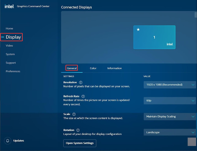Go to the Home section
This screenshot has width=197, height=151.
pos(9,28)
